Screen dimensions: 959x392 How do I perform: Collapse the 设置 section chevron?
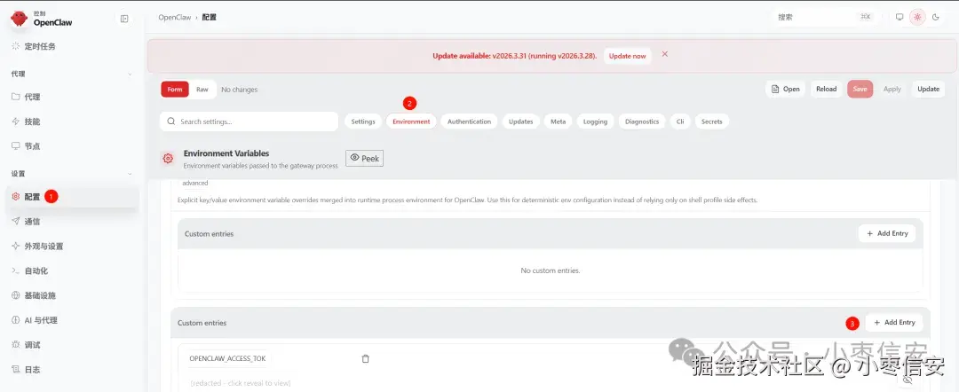click(x=130, y=174)
